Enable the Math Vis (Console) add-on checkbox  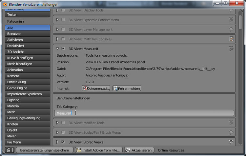(x=63, y=39)
